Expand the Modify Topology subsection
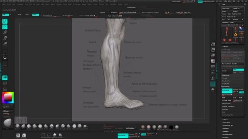 tap(228, 107)
